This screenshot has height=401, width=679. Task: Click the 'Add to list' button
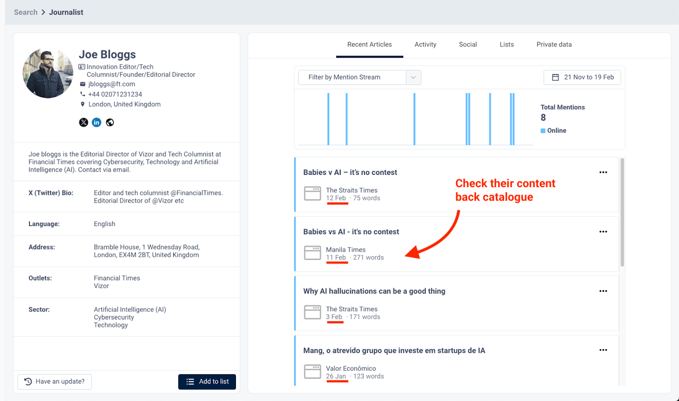coord(207,381)
